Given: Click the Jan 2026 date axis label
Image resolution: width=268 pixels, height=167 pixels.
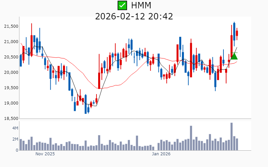Looking at the screenshot, I should click(x=161, y=154).
